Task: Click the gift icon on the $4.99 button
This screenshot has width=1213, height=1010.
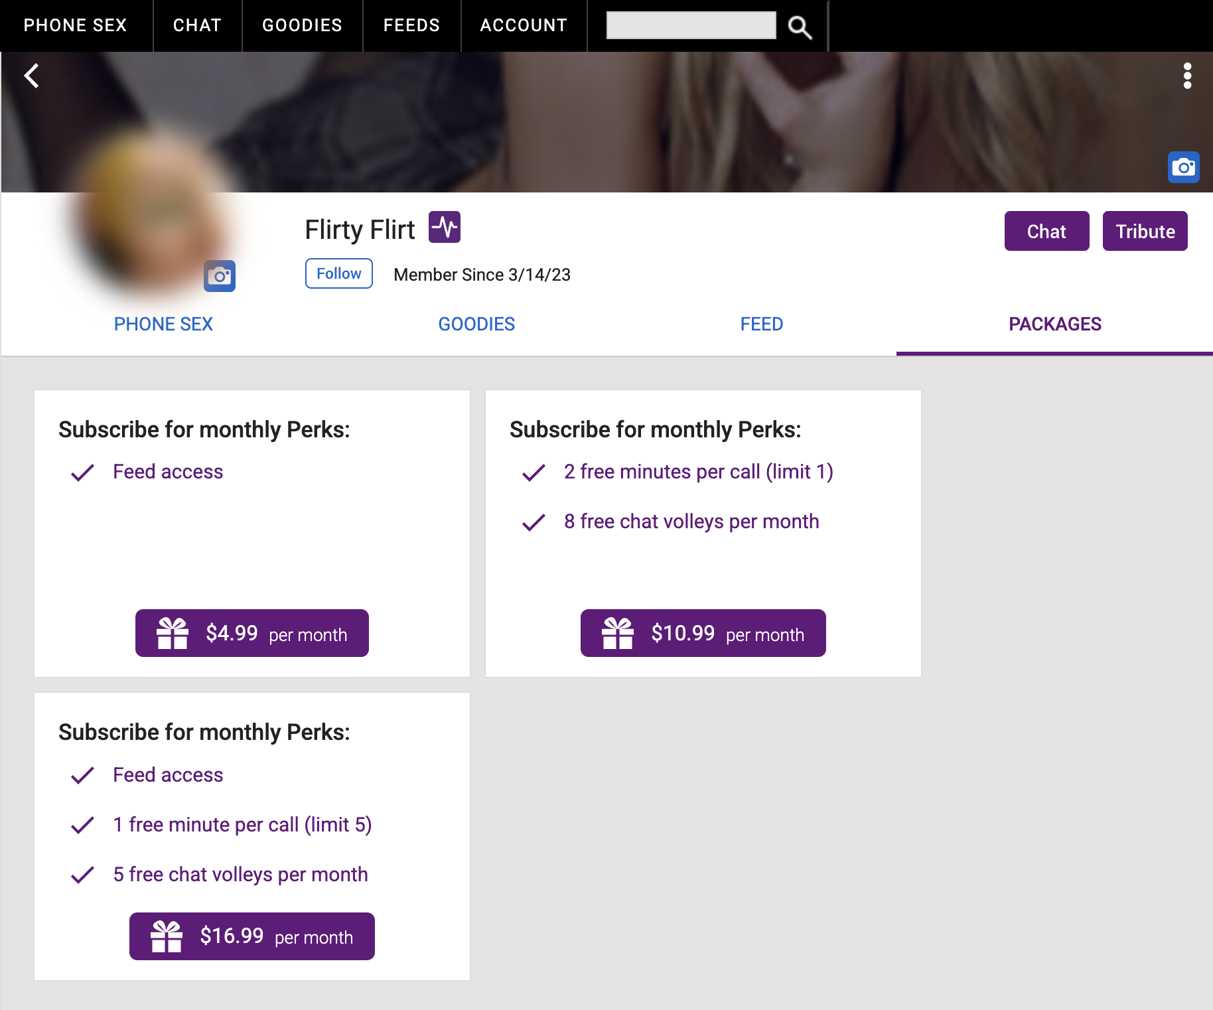Action: [173, 633]
